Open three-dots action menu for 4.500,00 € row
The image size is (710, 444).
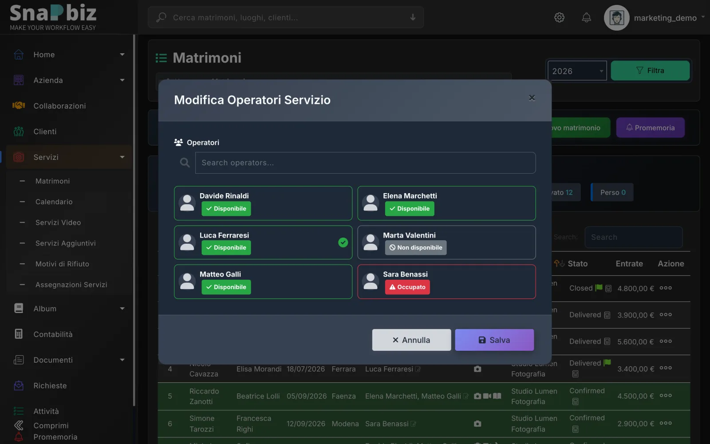(666, 396)
